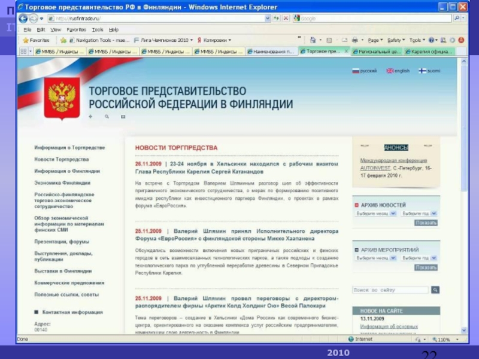Click the RSS feeds toolbar icon
This screenshot has height=359, width=479.
point(329,40)
